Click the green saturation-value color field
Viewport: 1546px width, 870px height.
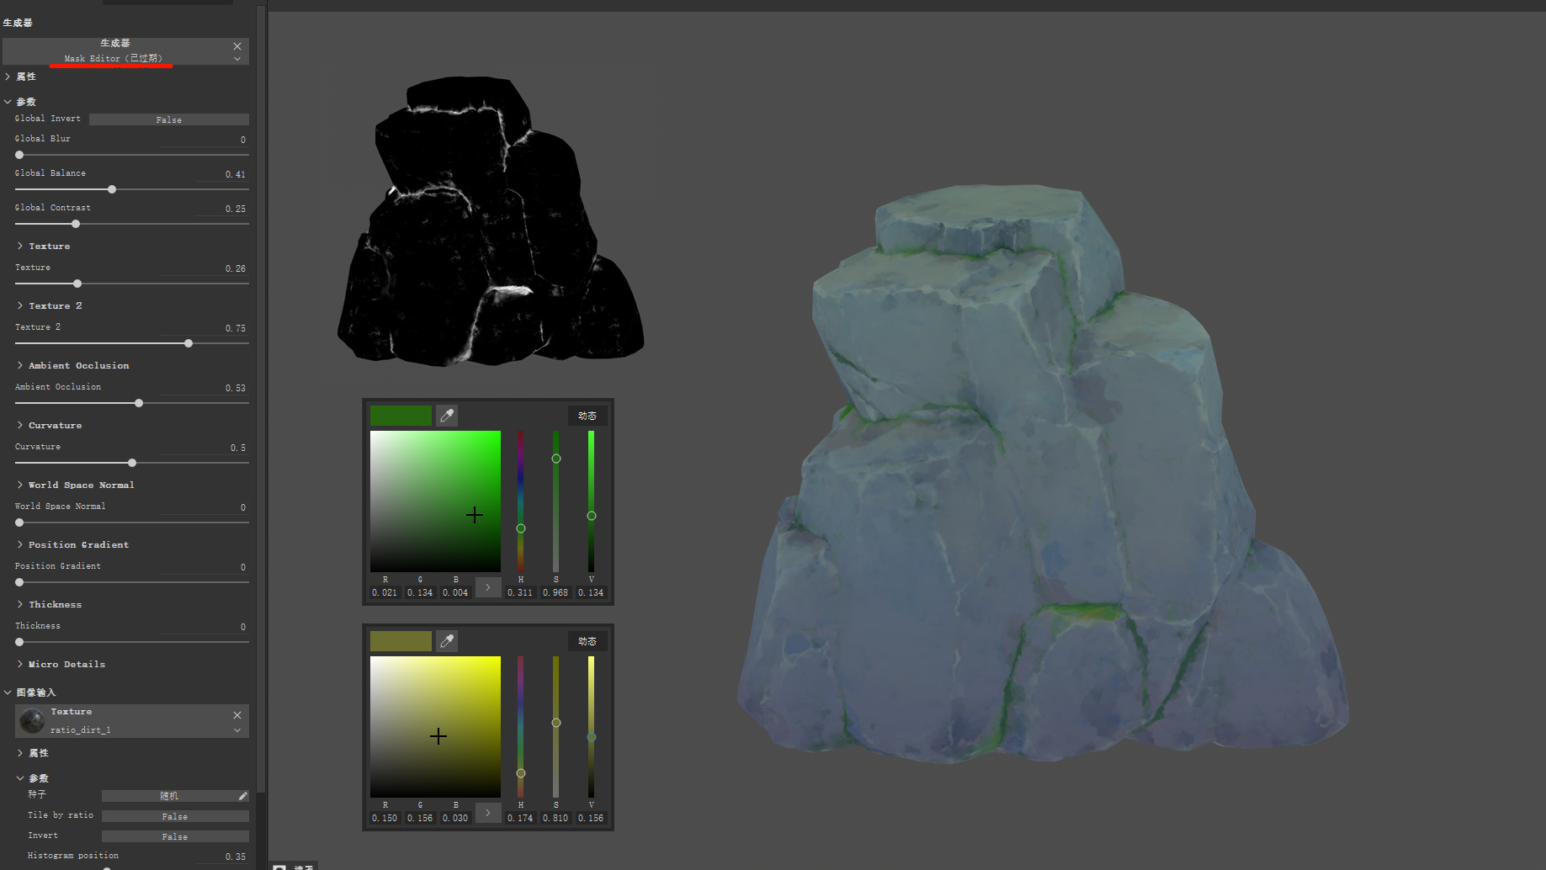(435, 501)
